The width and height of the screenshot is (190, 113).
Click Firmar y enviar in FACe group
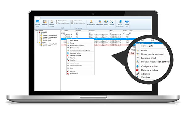[61, 21]
